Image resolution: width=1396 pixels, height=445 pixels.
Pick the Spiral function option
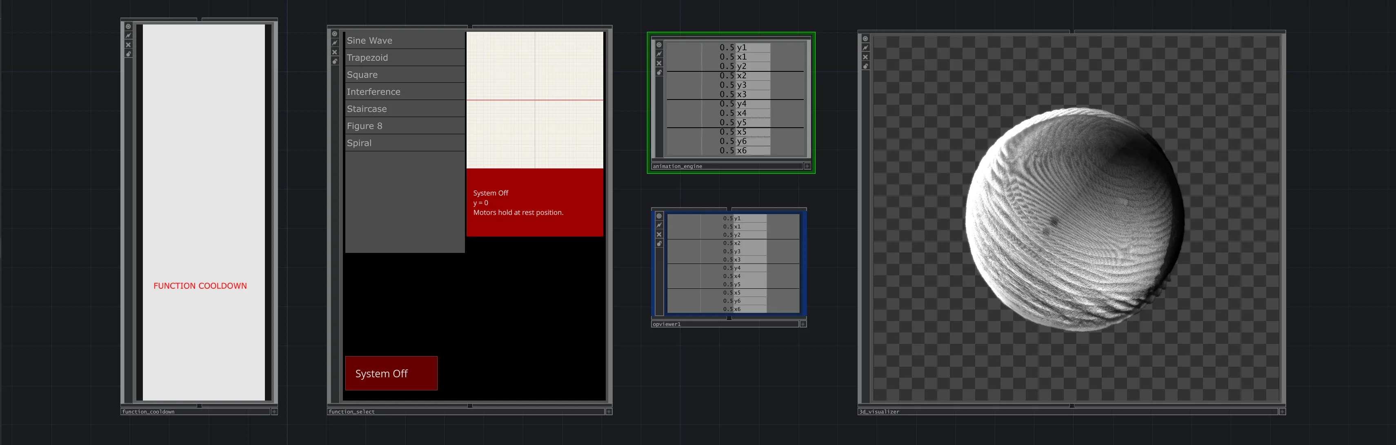click(x=404, y=144)
